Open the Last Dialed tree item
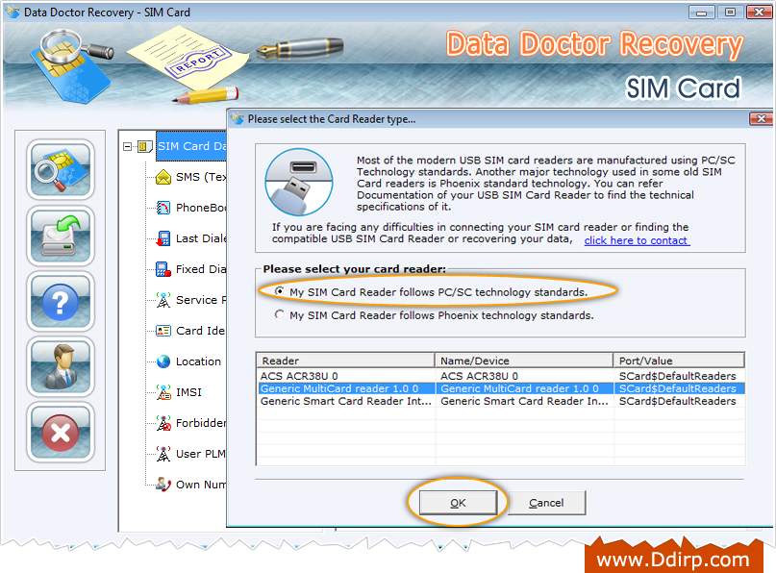The width and height of the screenshot is (776, 573). click(x=201, y=238)
